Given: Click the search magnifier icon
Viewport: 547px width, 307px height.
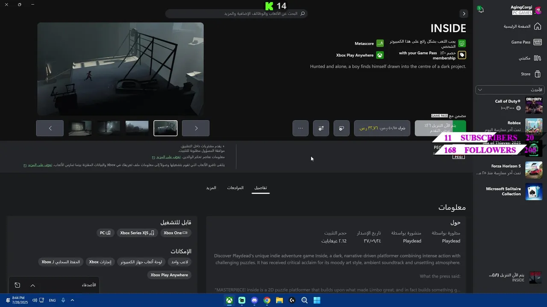Looking at the screenshot, I should click(x=303, y=14).
